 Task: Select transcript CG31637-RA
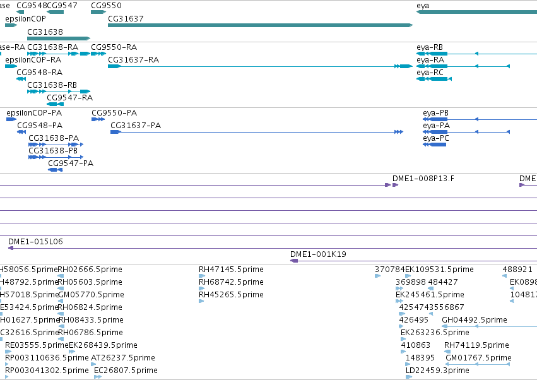click(260, 66)
